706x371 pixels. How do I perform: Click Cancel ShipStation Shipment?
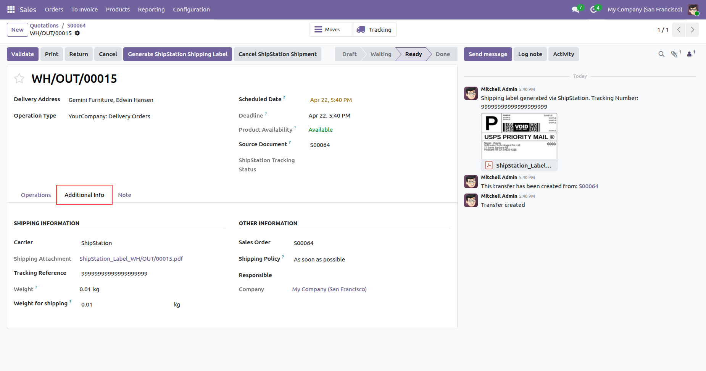pos(277,54)
